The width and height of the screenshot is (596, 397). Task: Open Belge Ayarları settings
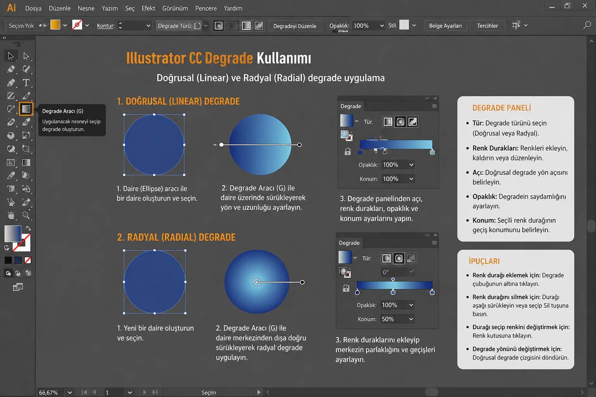(x=445, y=26)
